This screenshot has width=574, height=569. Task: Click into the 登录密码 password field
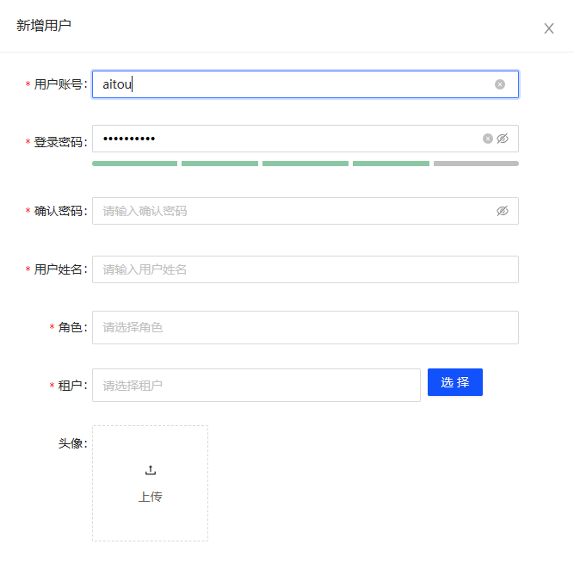point(306,139)
